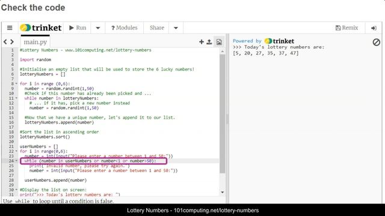Screen dimensions: 385x216
Task: Click the 'lotteryNumbers.append(number)' line
Action: click(59, 122)
